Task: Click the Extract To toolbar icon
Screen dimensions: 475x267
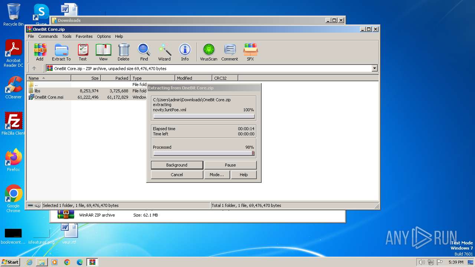Action: (x=61, y=52)
